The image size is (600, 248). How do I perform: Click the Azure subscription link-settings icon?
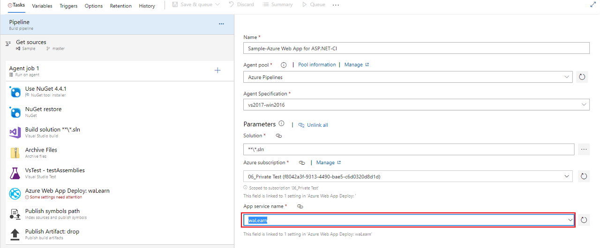click(x=302, y=163)
